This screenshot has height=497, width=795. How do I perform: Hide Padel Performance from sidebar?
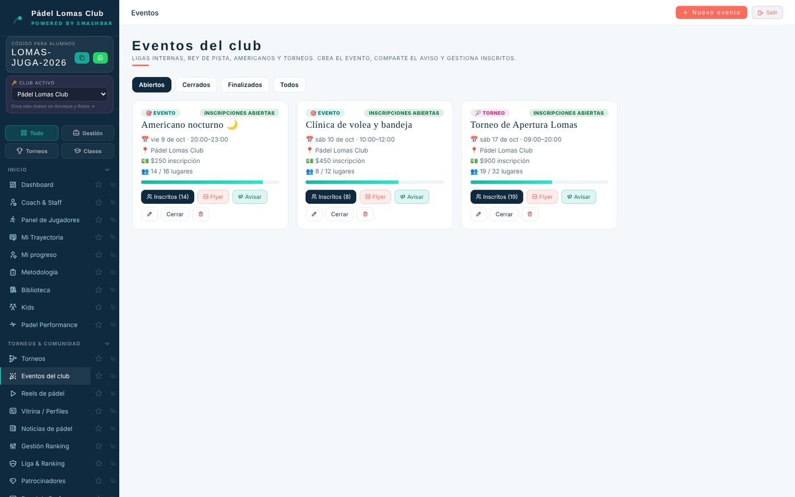pos(113,325)
